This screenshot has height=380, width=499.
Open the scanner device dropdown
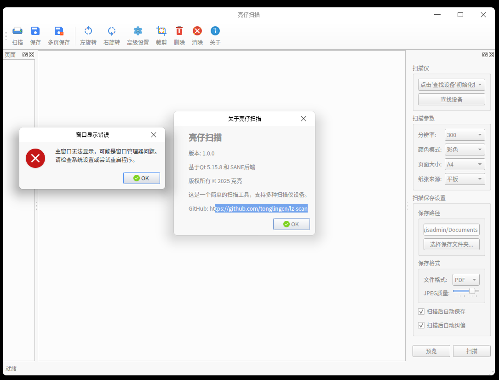[451, 85]
